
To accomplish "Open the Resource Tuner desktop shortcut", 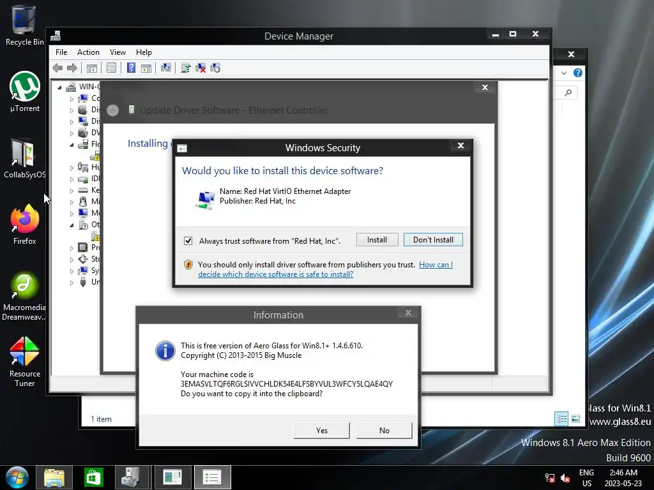I will (x=25, y=362).
